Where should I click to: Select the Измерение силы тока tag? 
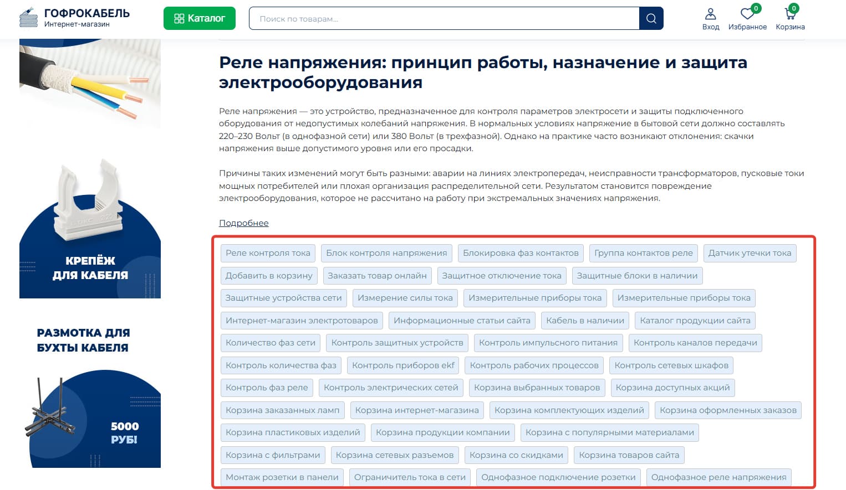point(405,298)
